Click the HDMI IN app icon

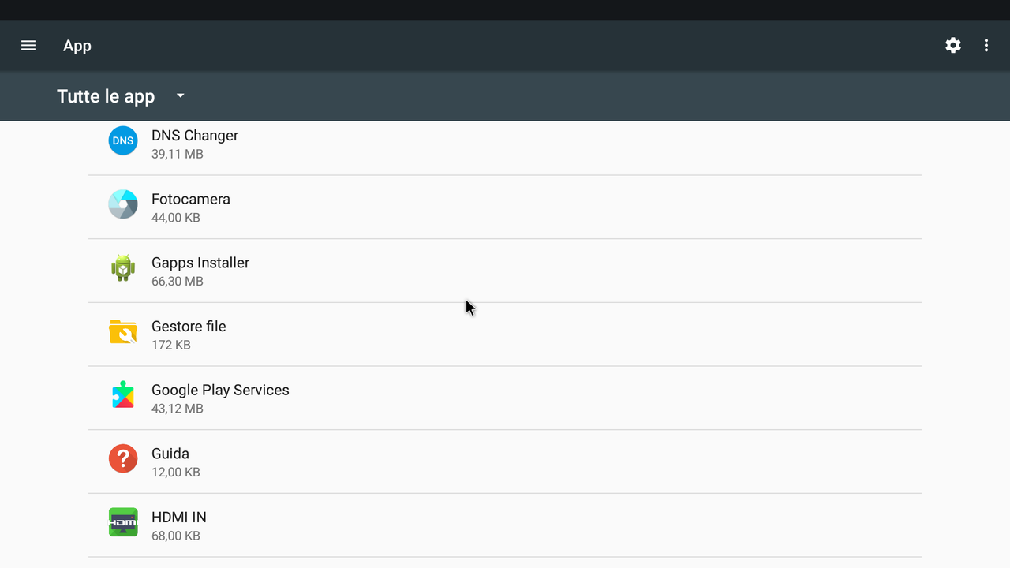[123, 522]
